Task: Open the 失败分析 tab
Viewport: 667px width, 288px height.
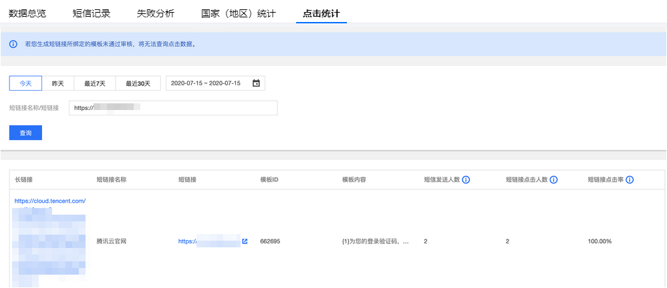Action: coord(155,13)
